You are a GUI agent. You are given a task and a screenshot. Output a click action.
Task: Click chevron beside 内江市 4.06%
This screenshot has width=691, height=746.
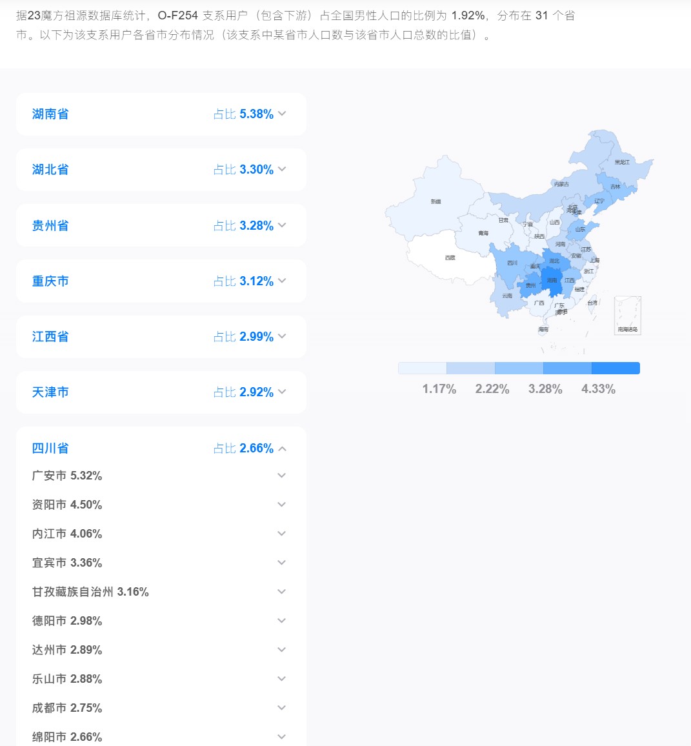[x=281, y=534]
